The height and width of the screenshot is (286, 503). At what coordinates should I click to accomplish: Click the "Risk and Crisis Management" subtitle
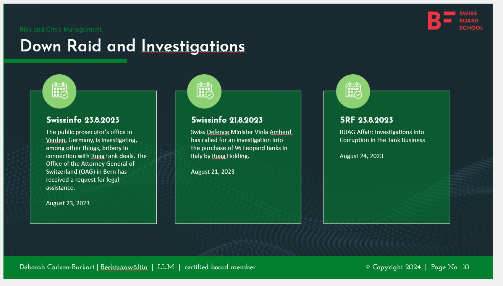point(61,29)
